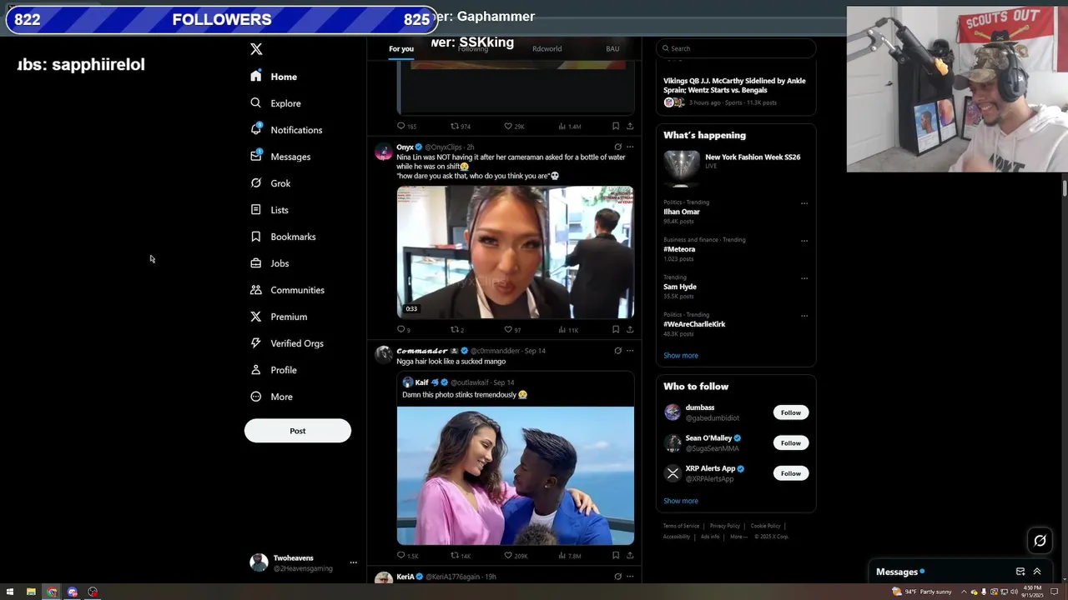This screenshot has height=600, width=1068.
Task: Open the taskbar clock and date
Action: [1032, 592]
